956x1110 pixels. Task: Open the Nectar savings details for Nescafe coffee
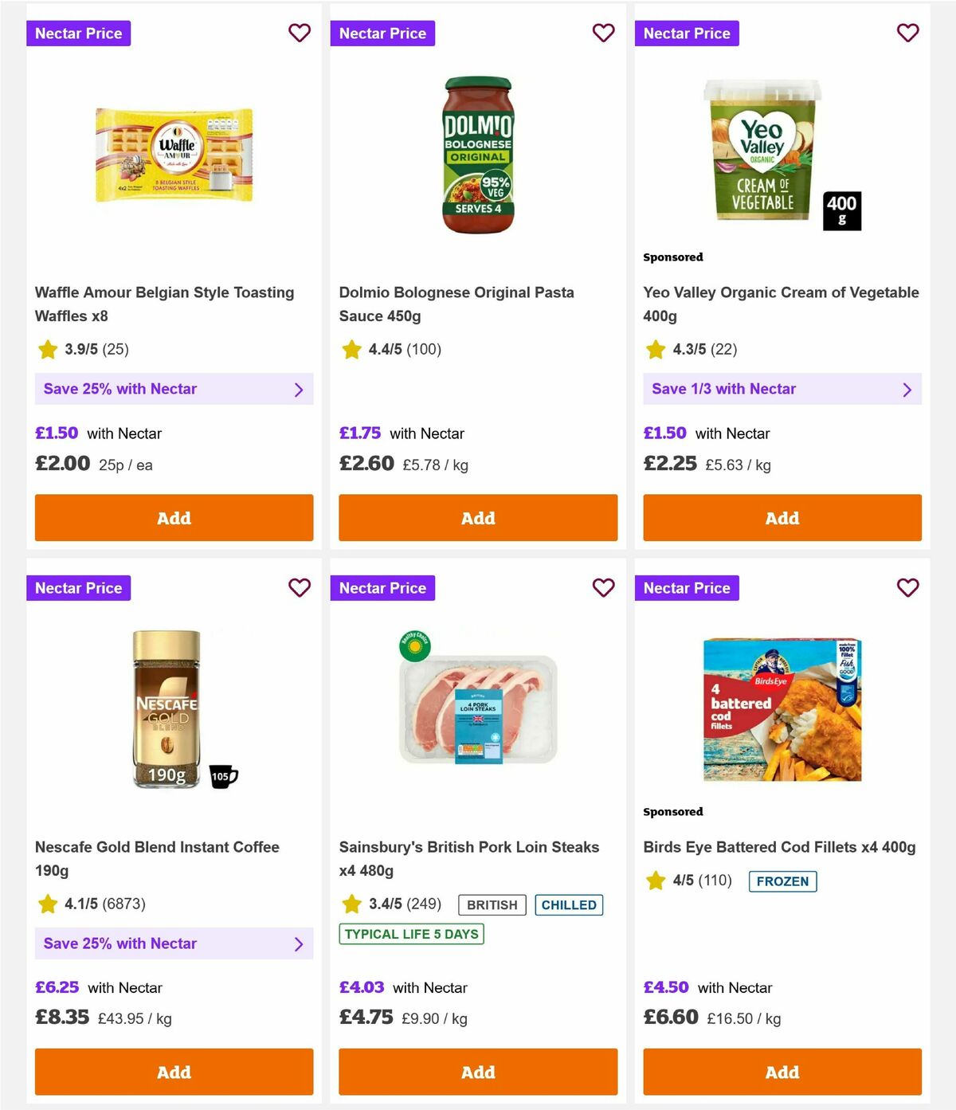(174, 943)
